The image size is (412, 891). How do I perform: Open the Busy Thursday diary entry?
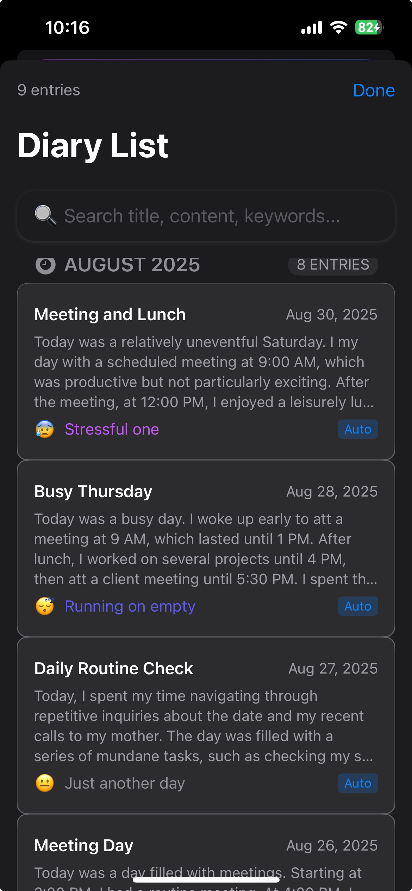pos(206,548)
